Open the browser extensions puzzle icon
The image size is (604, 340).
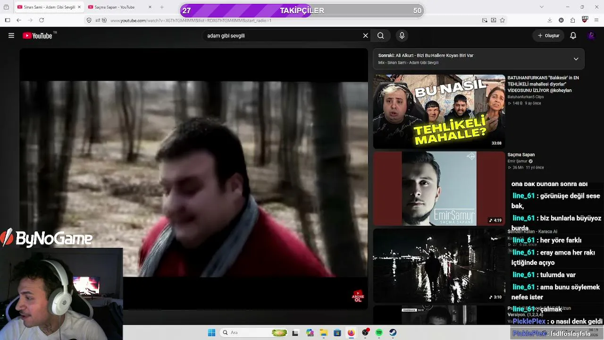tap(573, 20)
